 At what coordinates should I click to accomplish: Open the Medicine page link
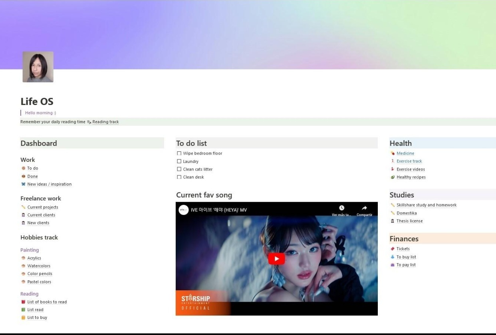coord(405,153)
